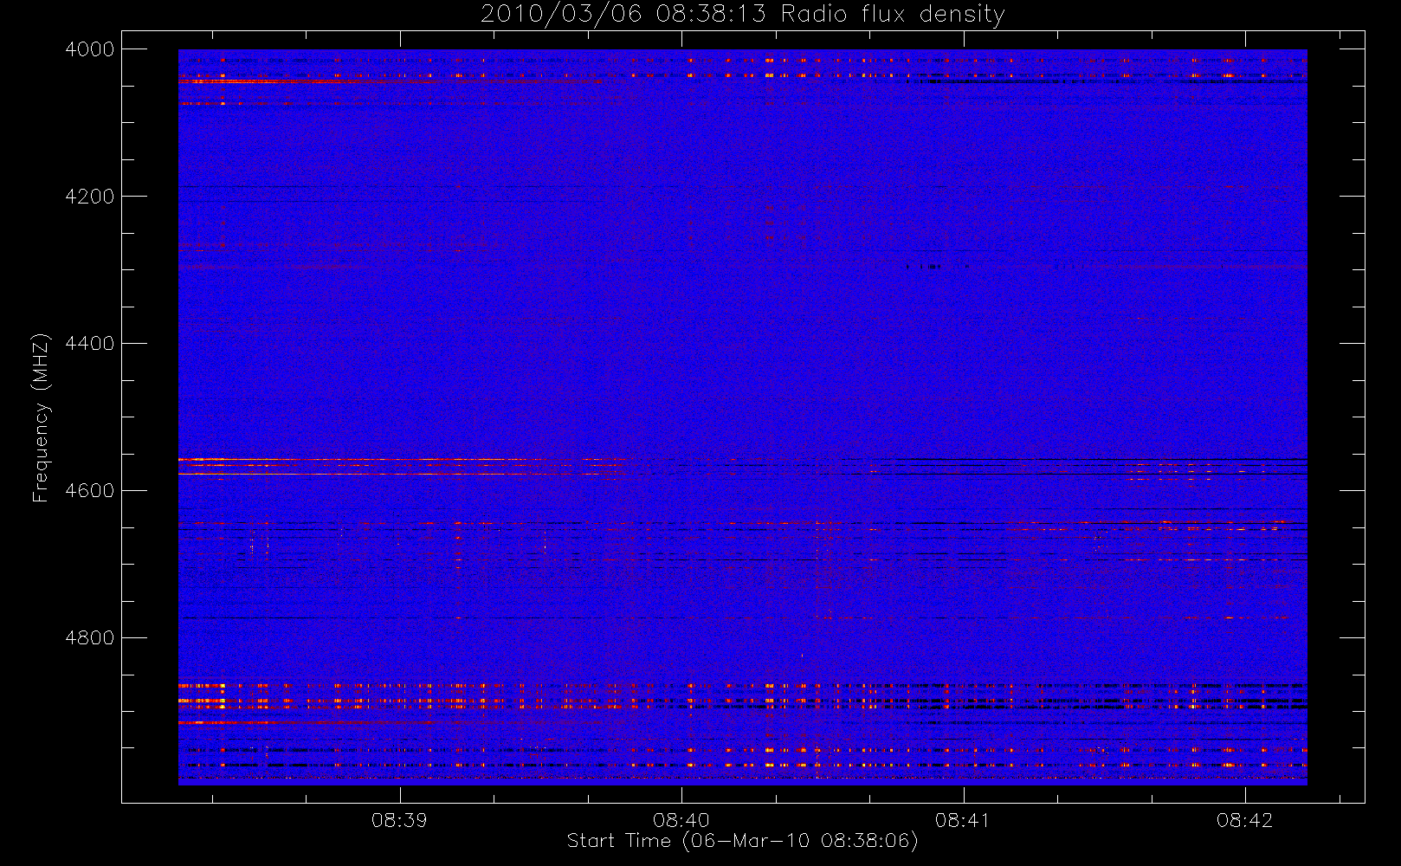1401x866 pixels.
Task: Click the 08:42 time tick label
Action: pyautogui.click(x=1244, y=820)
